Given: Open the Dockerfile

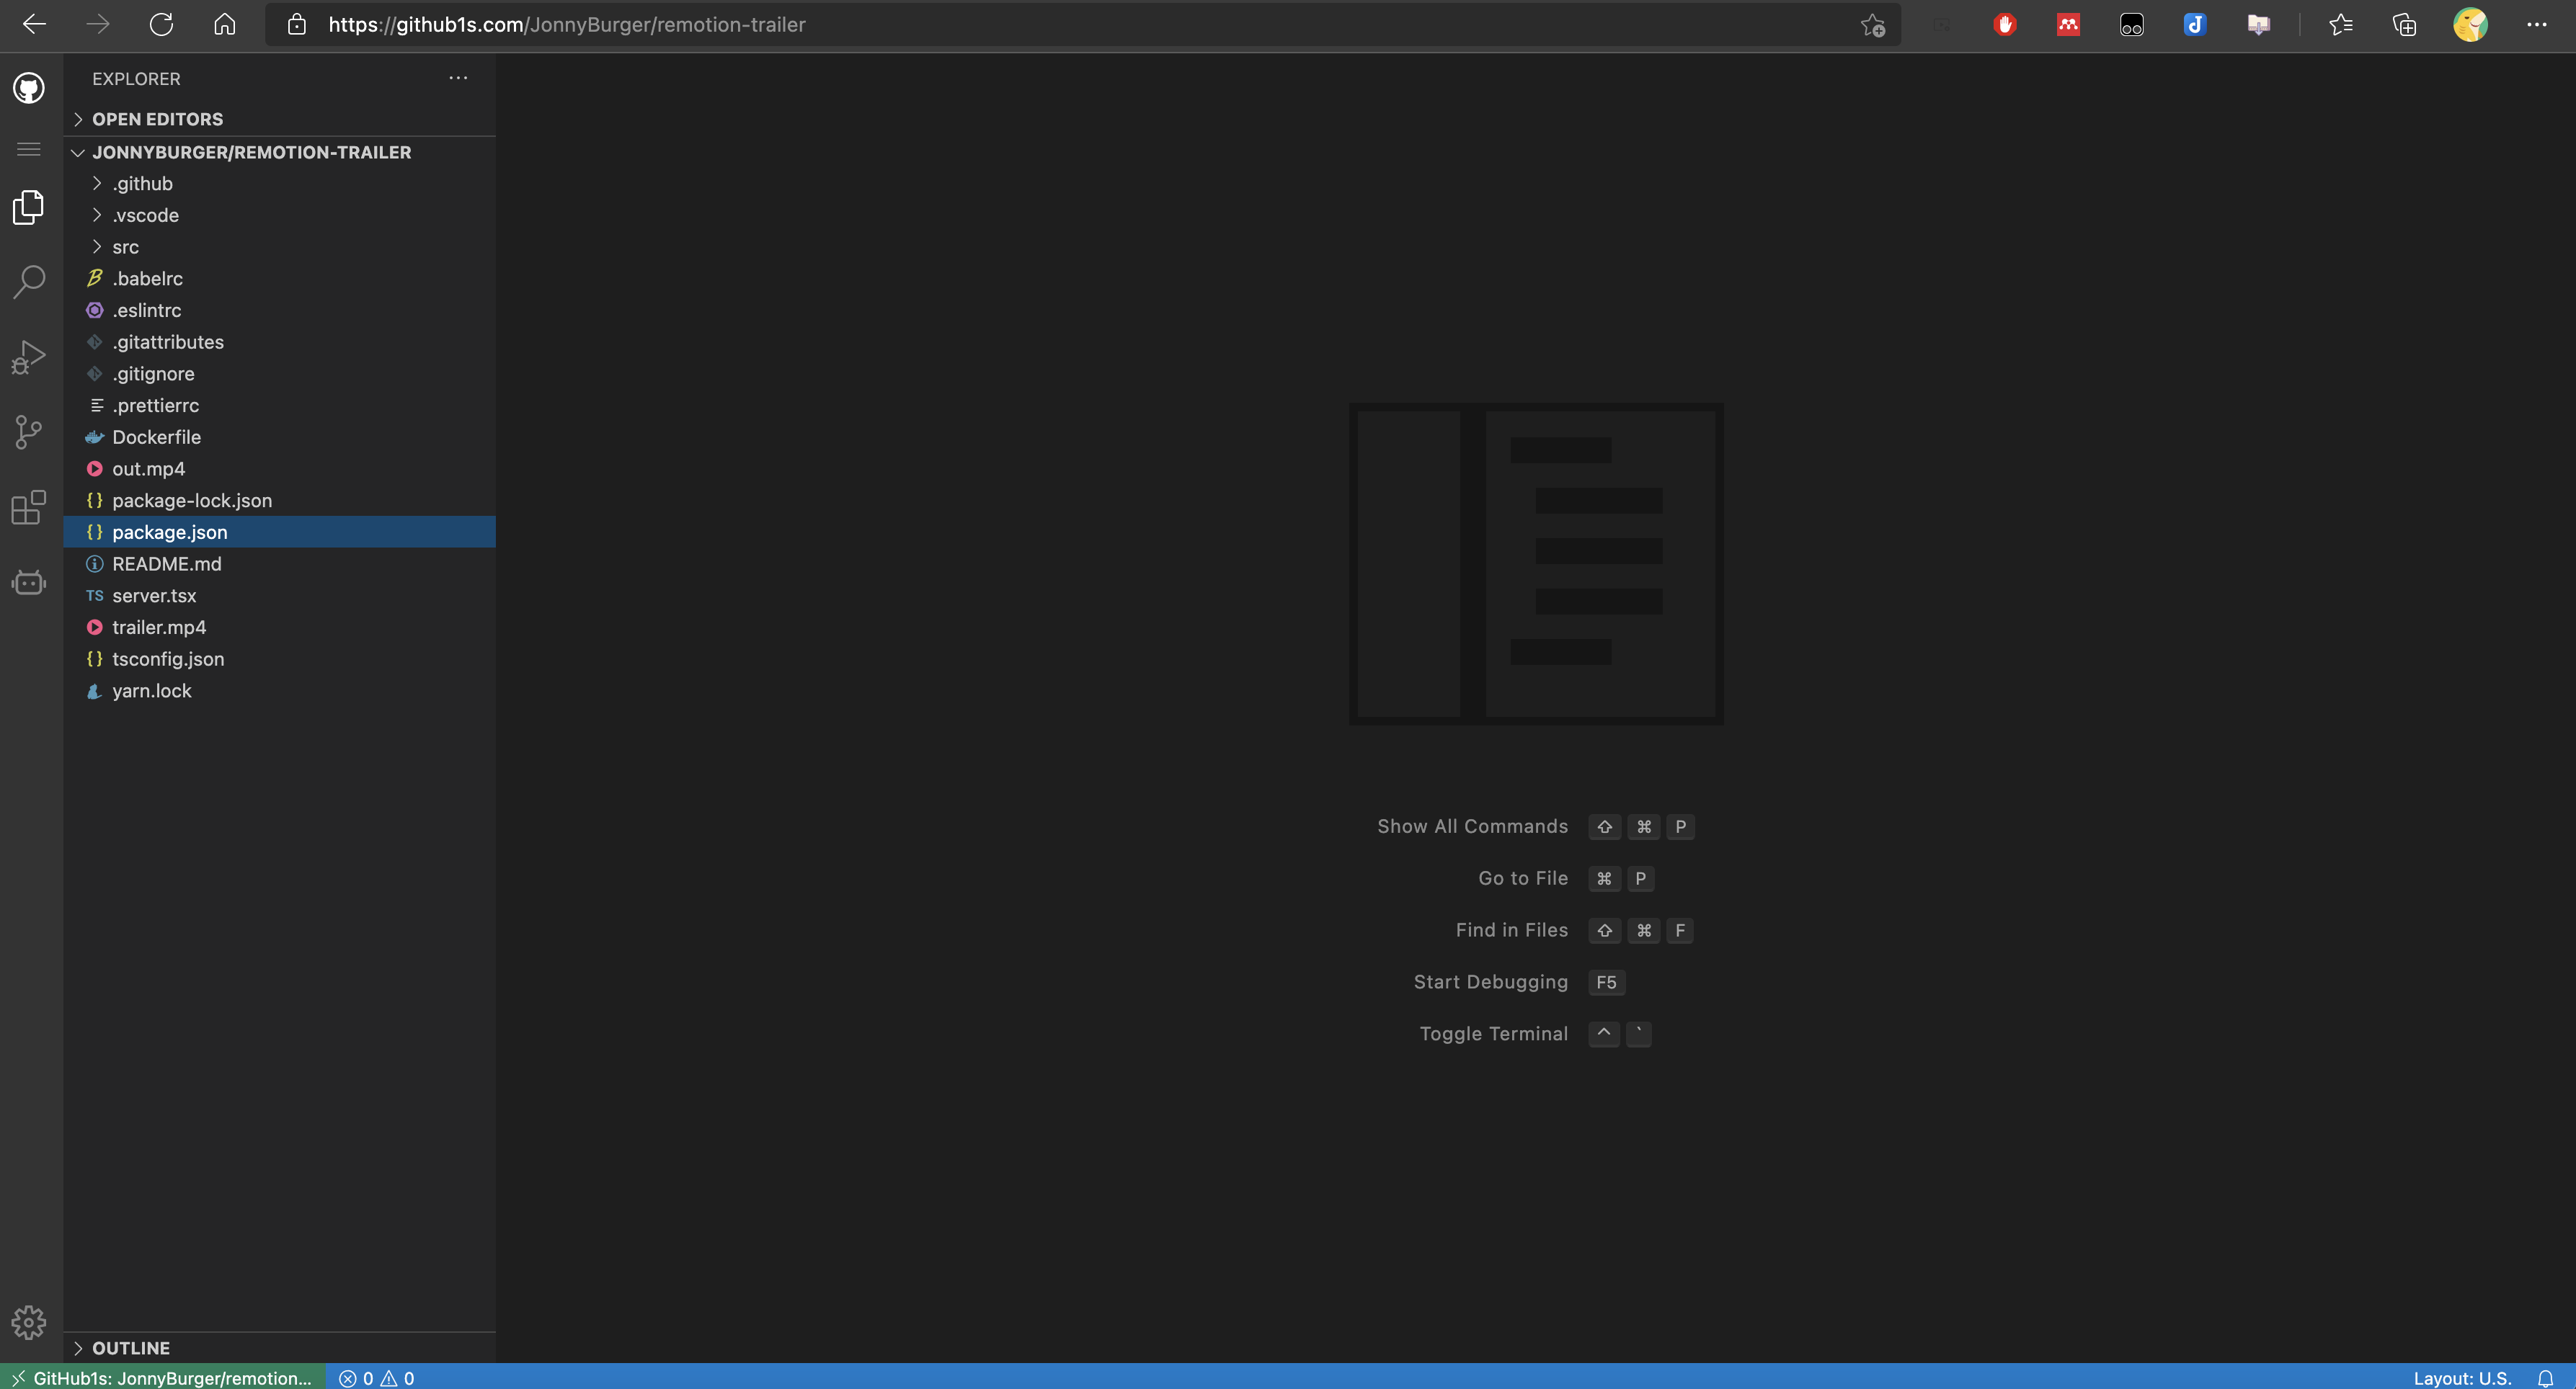Looking at the screenshot, I should click(x=280, y=437).
